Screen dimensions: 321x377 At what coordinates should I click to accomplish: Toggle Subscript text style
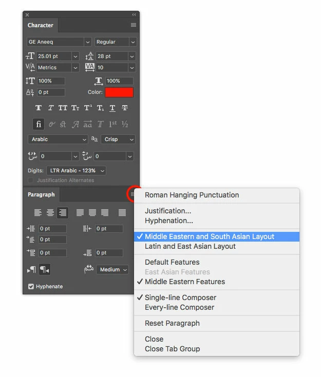100,108
